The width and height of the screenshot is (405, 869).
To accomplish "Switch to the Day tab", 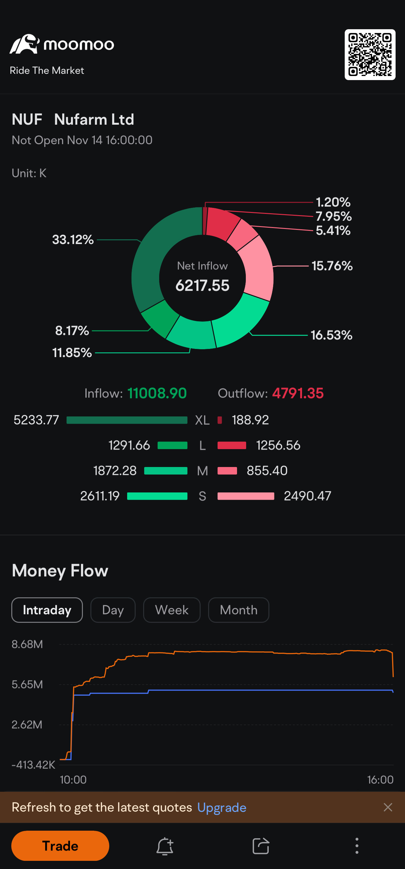I will (113, 610).
